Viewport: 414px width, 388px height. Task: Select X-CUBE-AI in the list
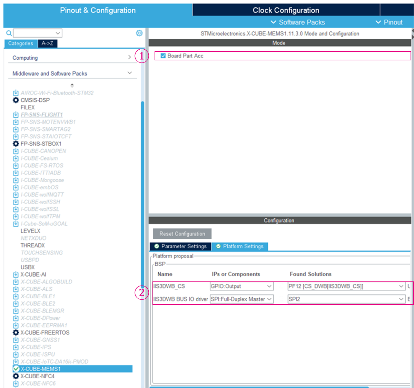33,275
